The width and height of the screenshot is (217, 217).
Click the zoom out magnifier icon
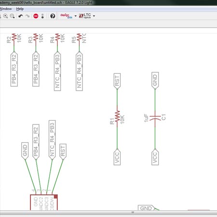click(x=12, y=16)
